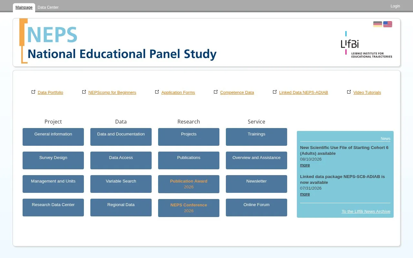Image resolution: width=413 pixels, height=258 pixels.
Task: Open Management and Units
Action: (x=53, y=184)
